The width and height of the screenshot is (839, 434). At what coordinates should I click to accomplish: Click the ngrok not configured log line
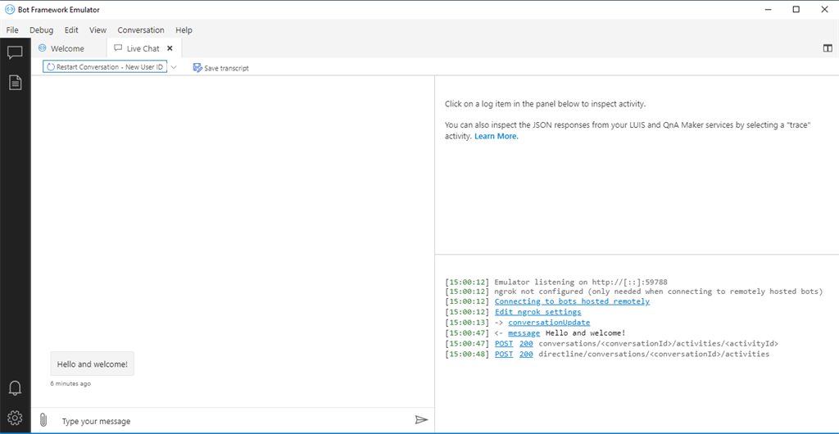(x=658, y=292)
